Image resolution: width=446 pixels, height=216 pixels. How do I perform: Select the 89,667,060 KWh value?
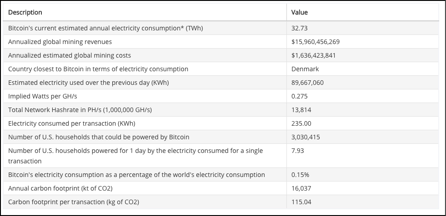pyautogui.click(x=307, y=83)
